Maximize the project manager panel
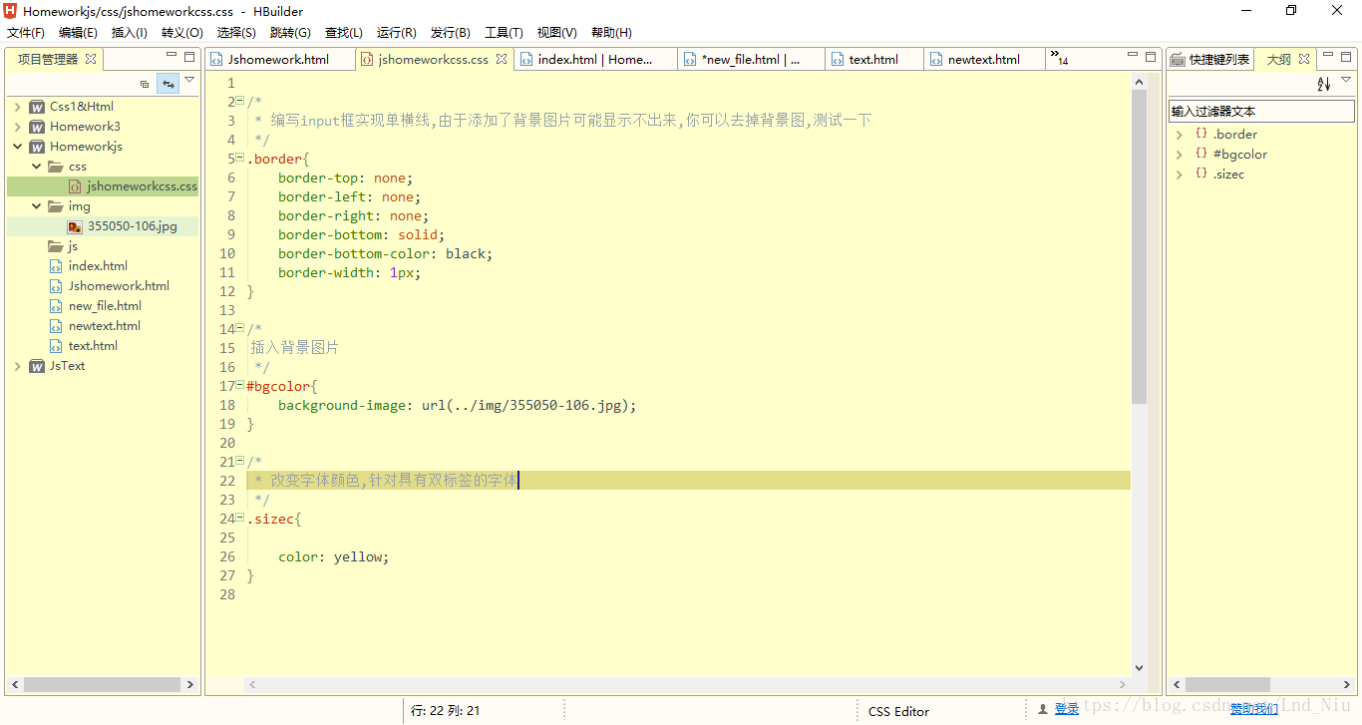 point(189,57)
